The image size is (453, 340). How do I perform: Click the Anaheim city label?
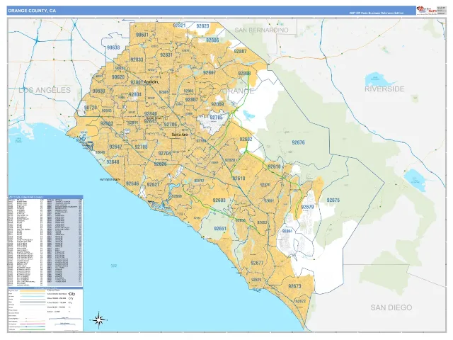tap(151, 82)
